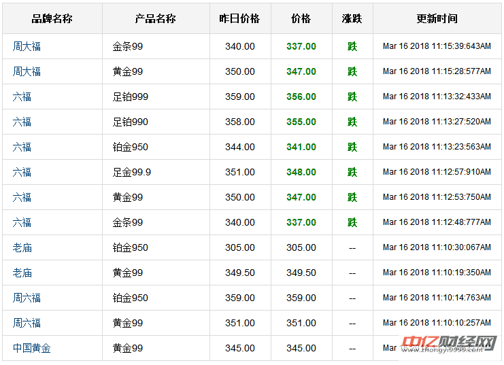Click 跌 indicator in 足金99.9 row

pyautogui.click(x=352, y=172)
